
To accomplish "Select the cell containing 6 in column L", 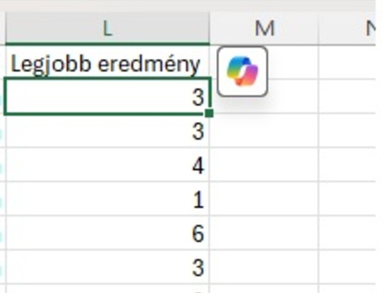I will [x=108, y=233].
